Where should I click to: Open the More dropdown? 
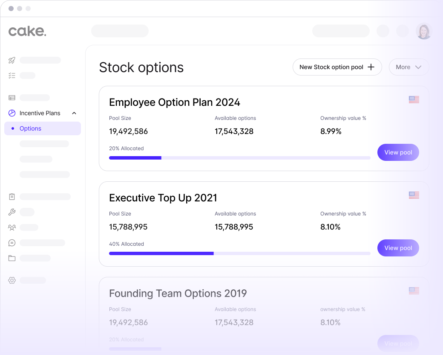pos(408,67)
